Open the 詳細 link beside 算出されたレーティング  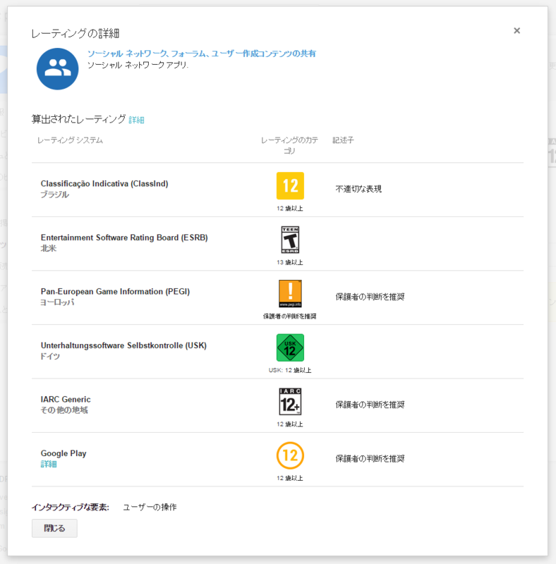coord(136,120)
